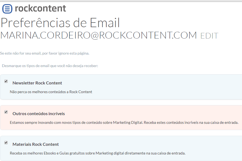The width and height of the screenshot is (242, 161).
Task: Click 'Estamos sempre inovando' description text
Action: (124, 122)
